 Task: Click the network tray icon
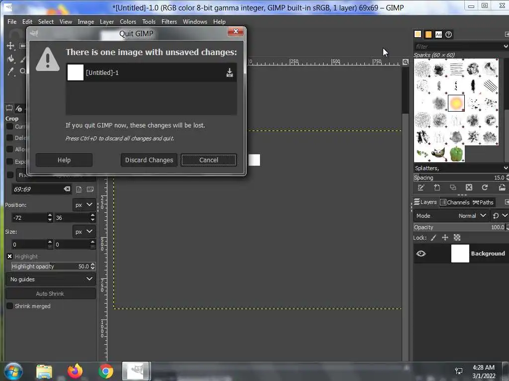click(459, 371)
